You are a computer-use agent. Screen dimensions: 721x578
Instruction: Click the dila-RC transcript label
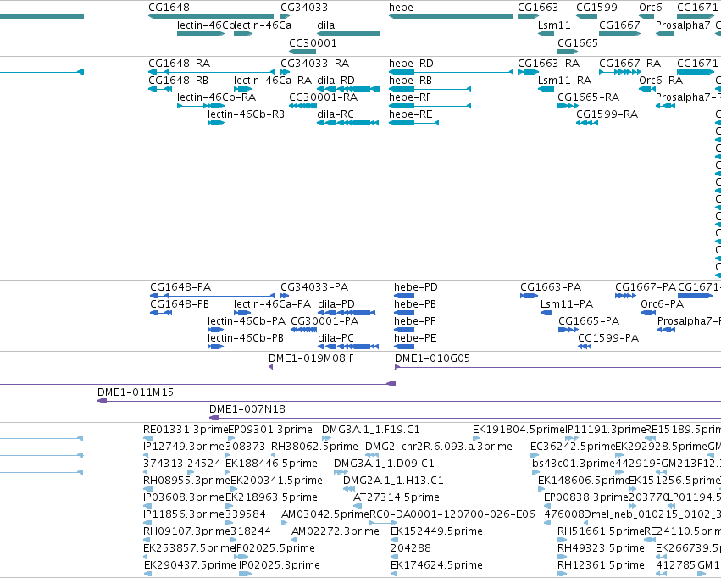point(336,114)
